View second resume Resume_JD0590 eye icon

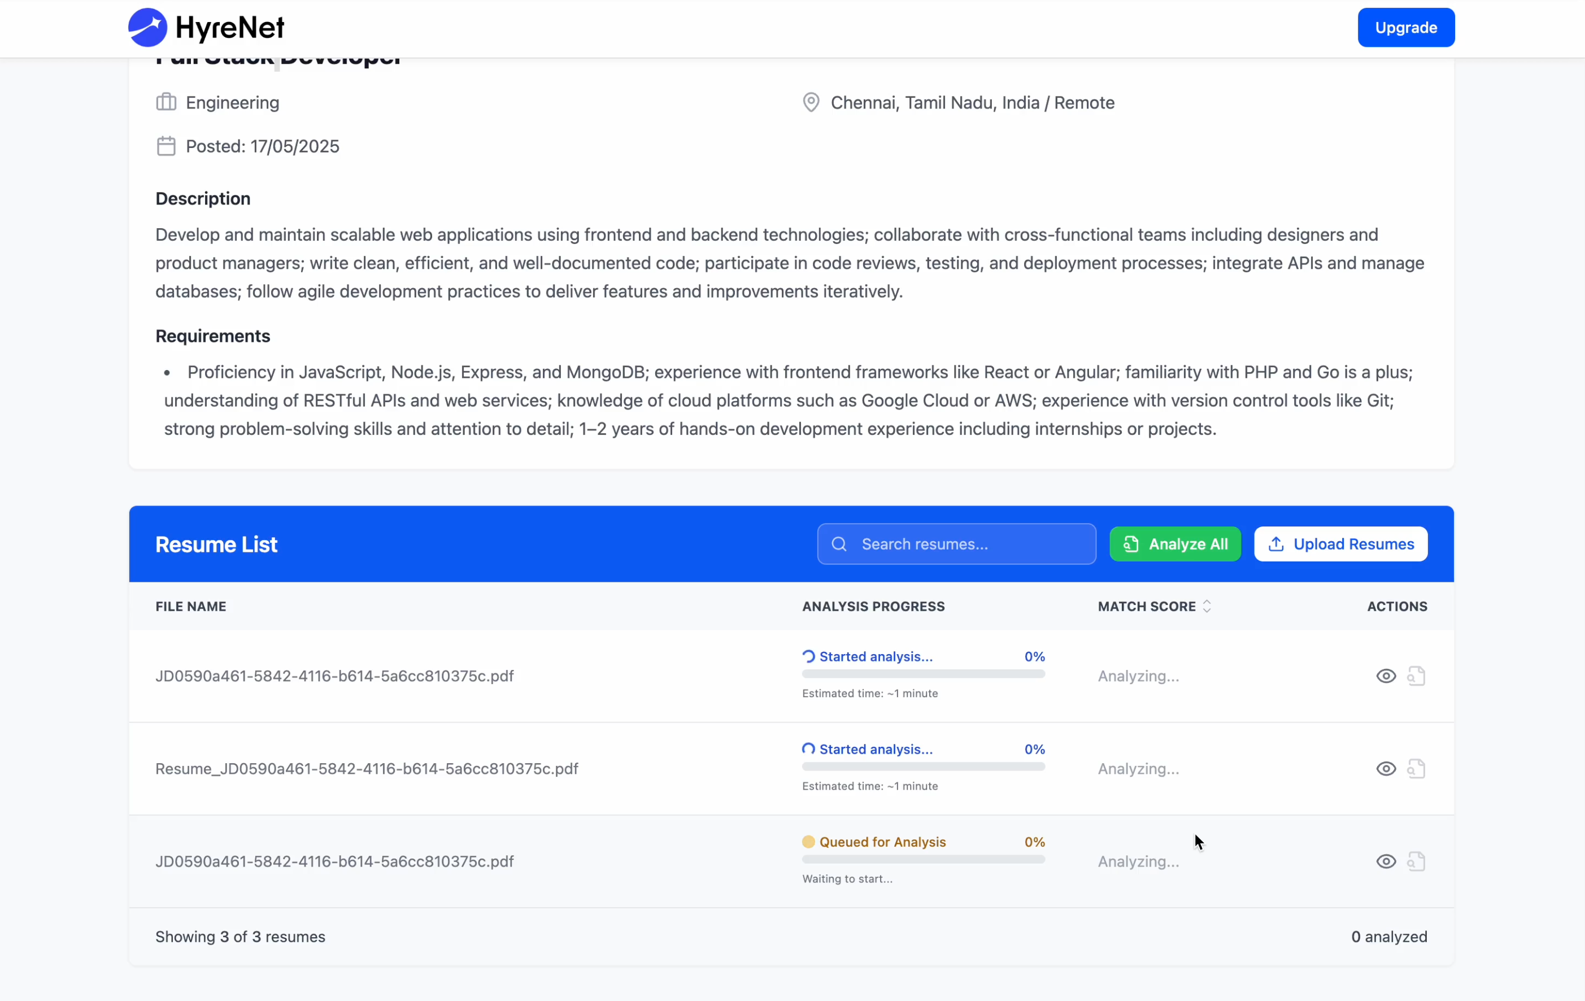coord(1386,769)
